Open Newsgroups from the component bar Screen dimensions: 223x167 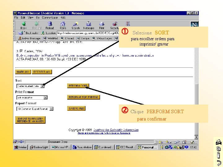177,142
